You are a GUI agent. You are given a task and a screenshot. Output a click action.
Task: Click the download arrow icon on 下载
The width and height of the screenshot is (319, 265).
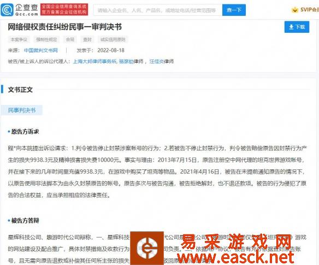(291, 27)
